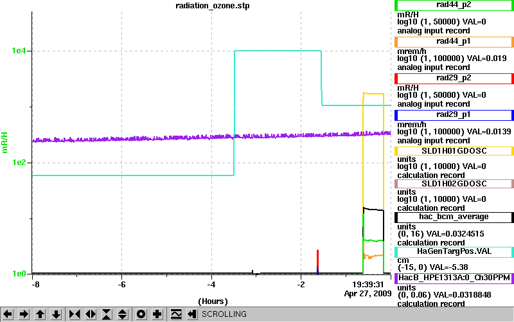
Task: Shift the plot down with the down arrow
Action: coord(56,314)
